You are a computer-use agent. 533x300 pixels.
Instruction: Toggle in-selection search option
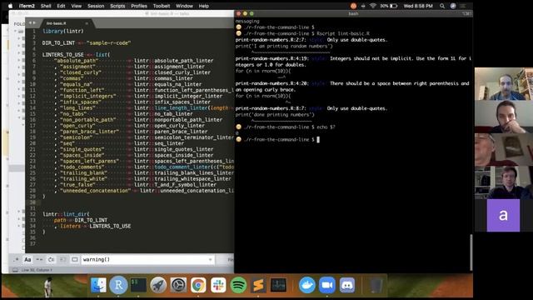point(63,259)
